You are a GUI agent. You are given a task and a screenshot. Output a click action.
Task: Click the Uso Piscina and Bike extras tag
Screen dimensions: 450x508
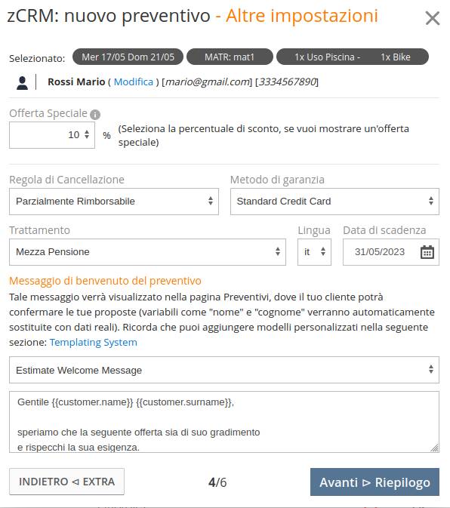[353, 57]
